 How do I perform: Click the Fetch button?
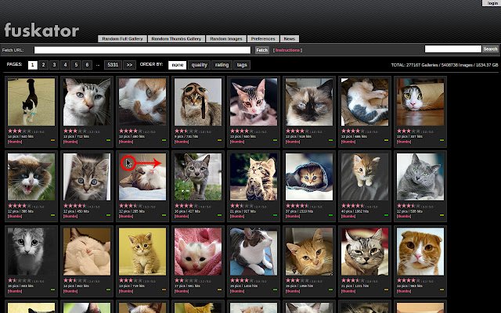(x=262, y=50)
